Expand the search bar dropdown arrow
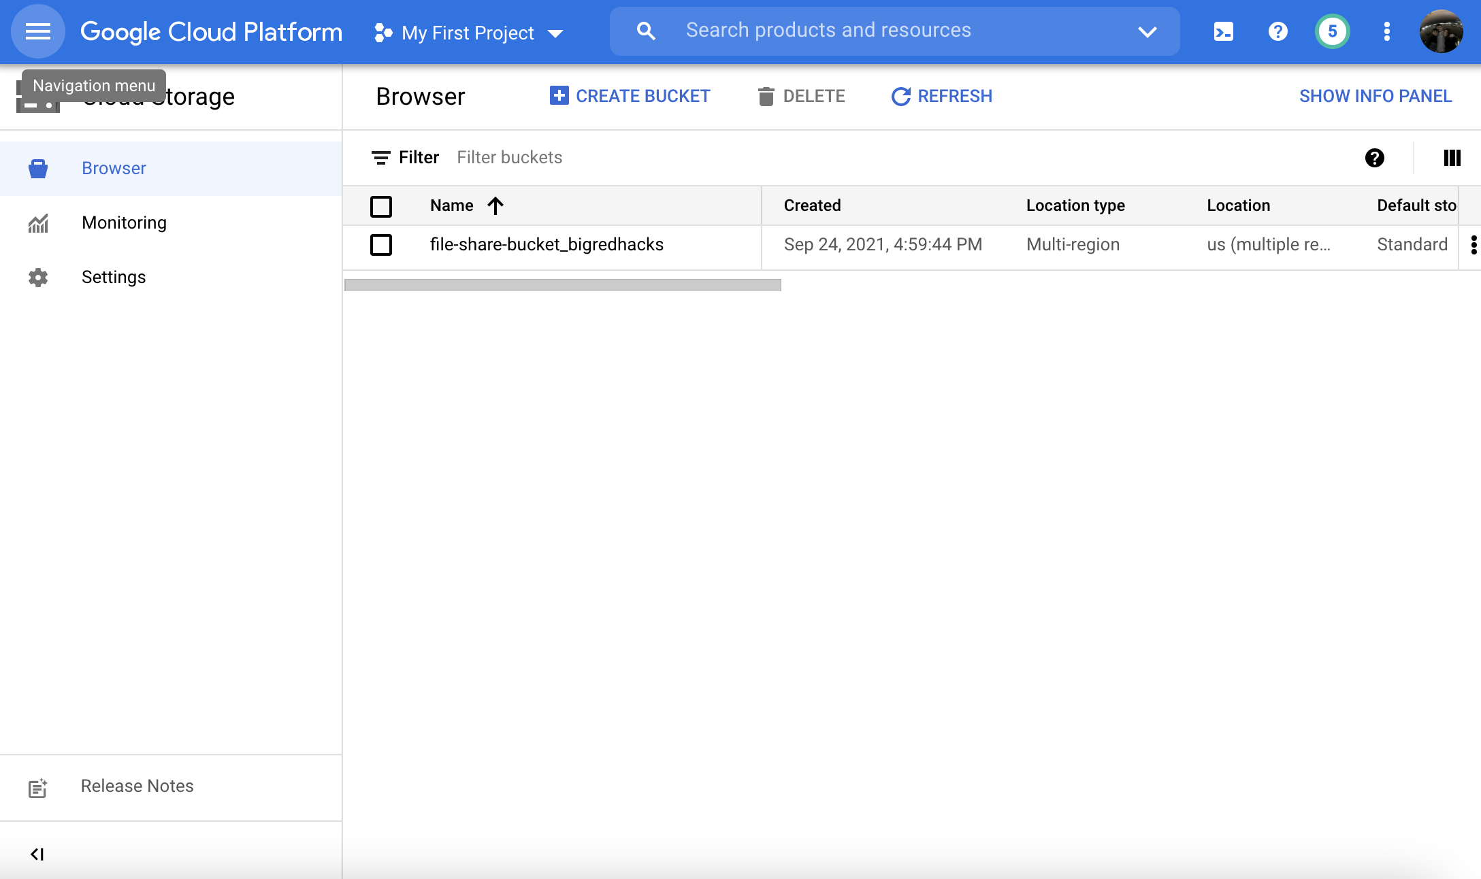 [x=1148, y=31]
